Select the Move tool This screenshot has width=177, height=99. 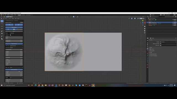[2, 26]
